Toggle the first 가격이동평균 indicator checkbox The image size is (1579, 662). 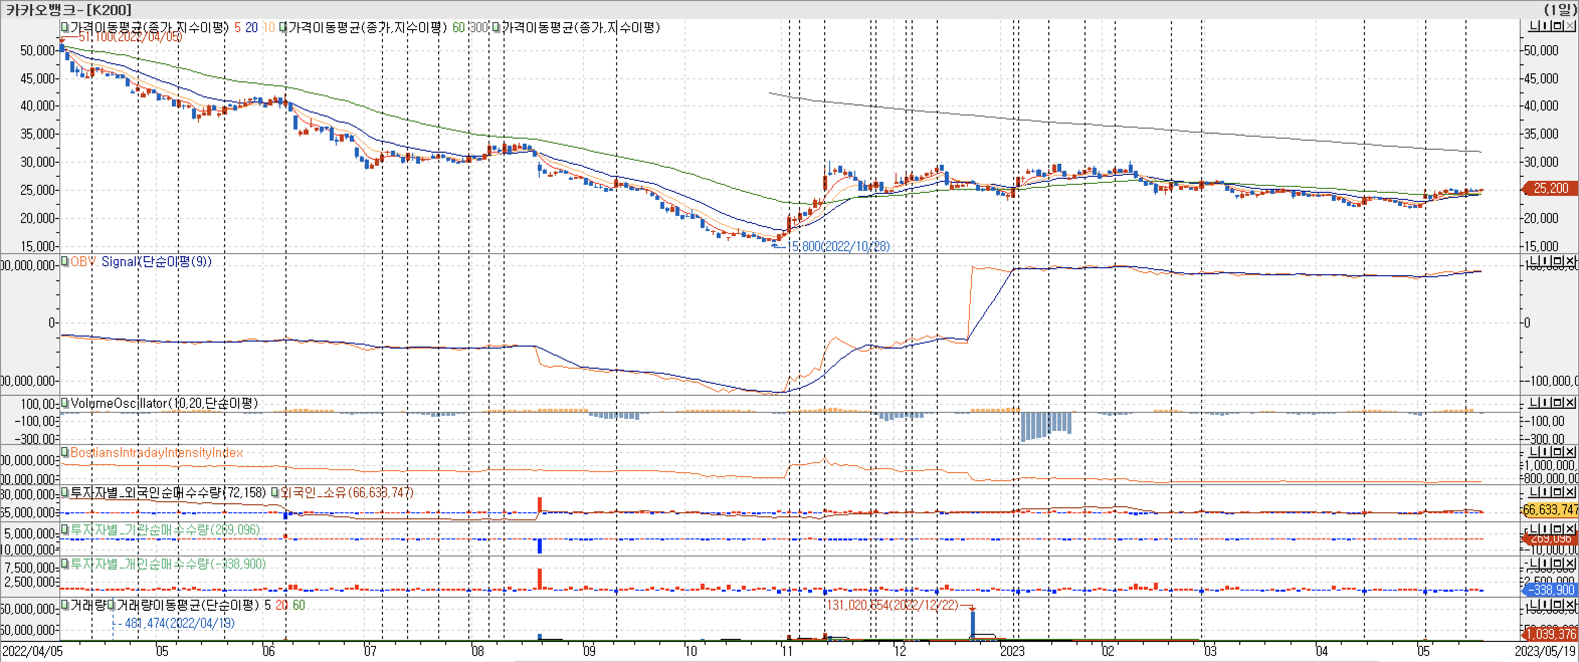[x=64, y=27]
